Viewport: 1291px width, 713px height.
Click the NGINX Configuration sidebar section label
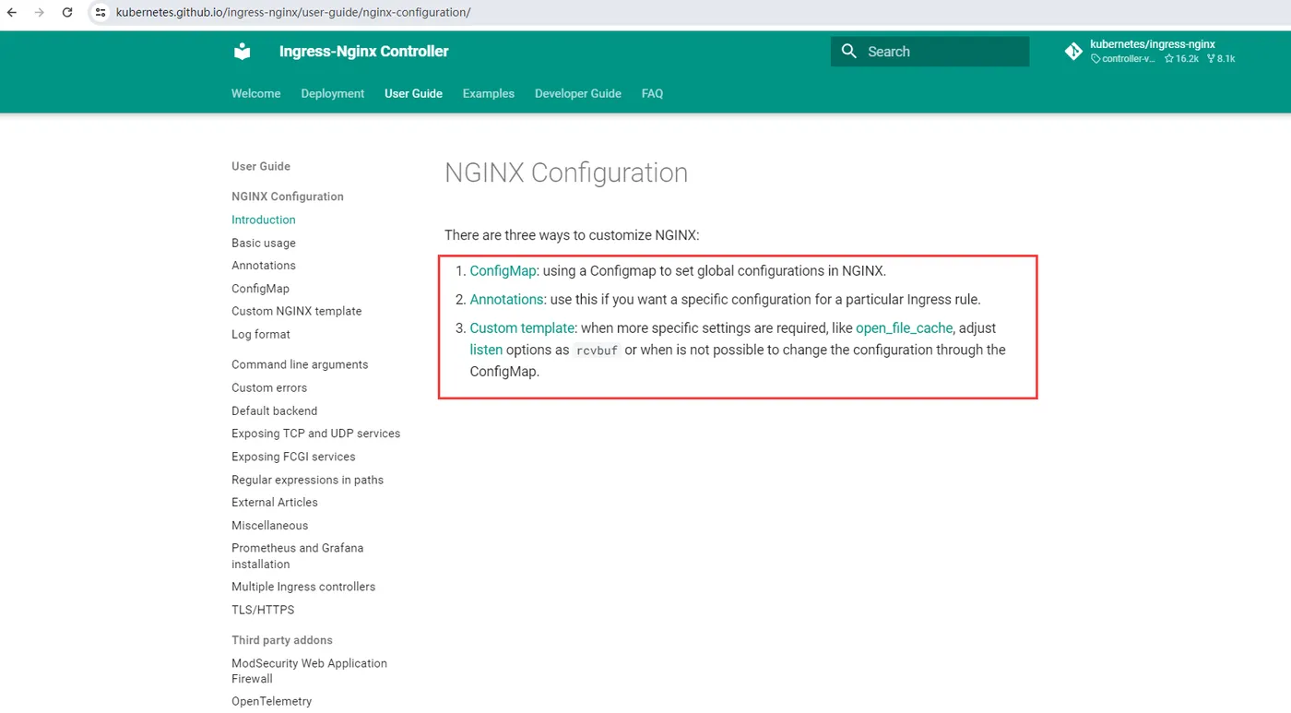288,196
